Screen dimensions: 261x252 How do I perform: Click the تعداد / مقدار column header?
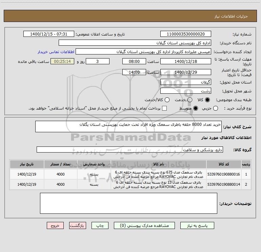(60, 164)
